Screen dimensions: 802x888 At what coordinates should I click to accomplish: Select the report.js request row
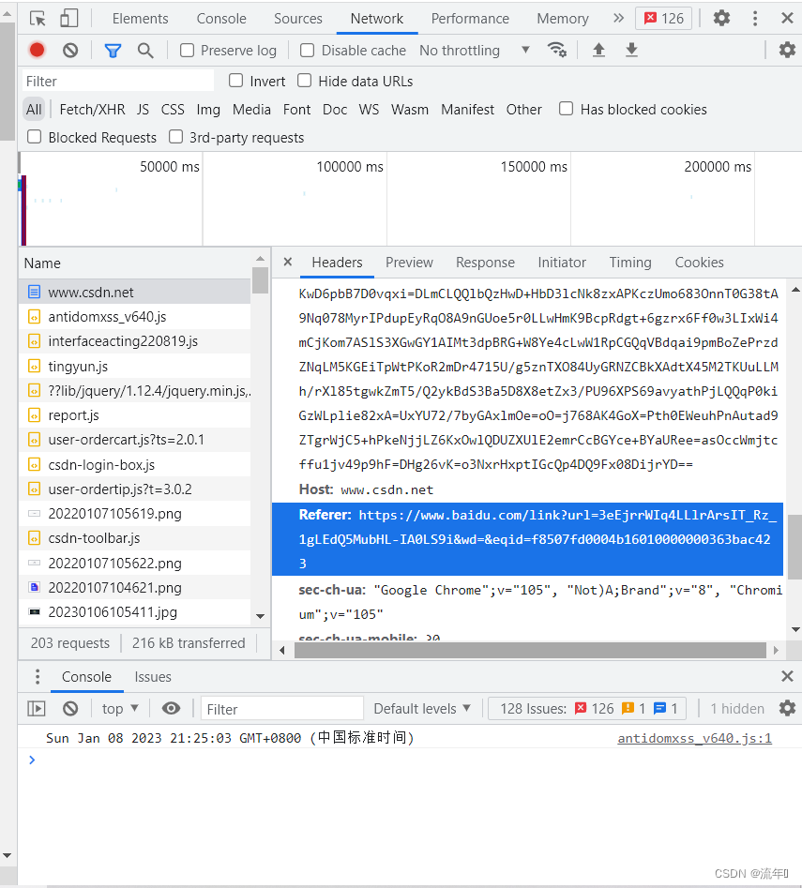(135, 415)
